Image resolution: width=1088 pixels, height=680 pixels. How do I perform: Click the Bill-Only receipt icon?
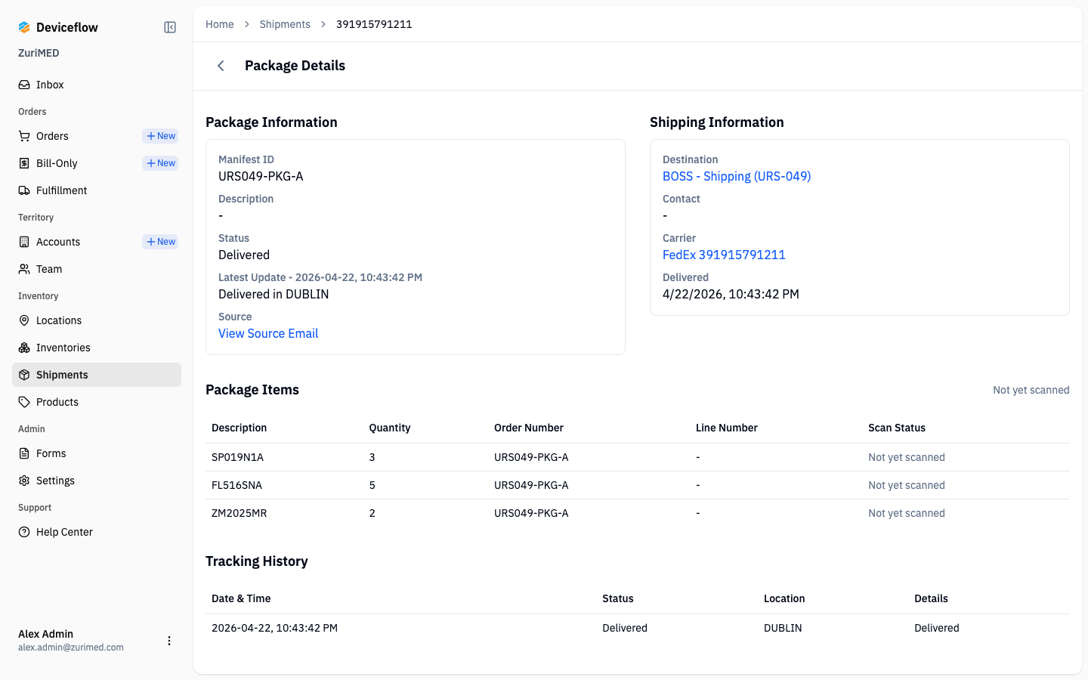(24, 163)
